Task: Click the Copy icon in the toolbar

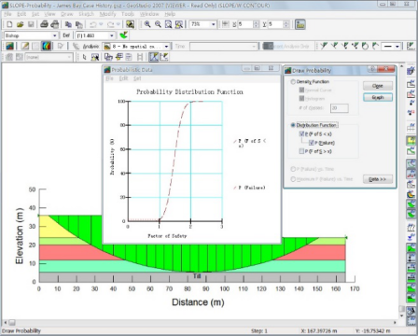Action: click(68, 24)
